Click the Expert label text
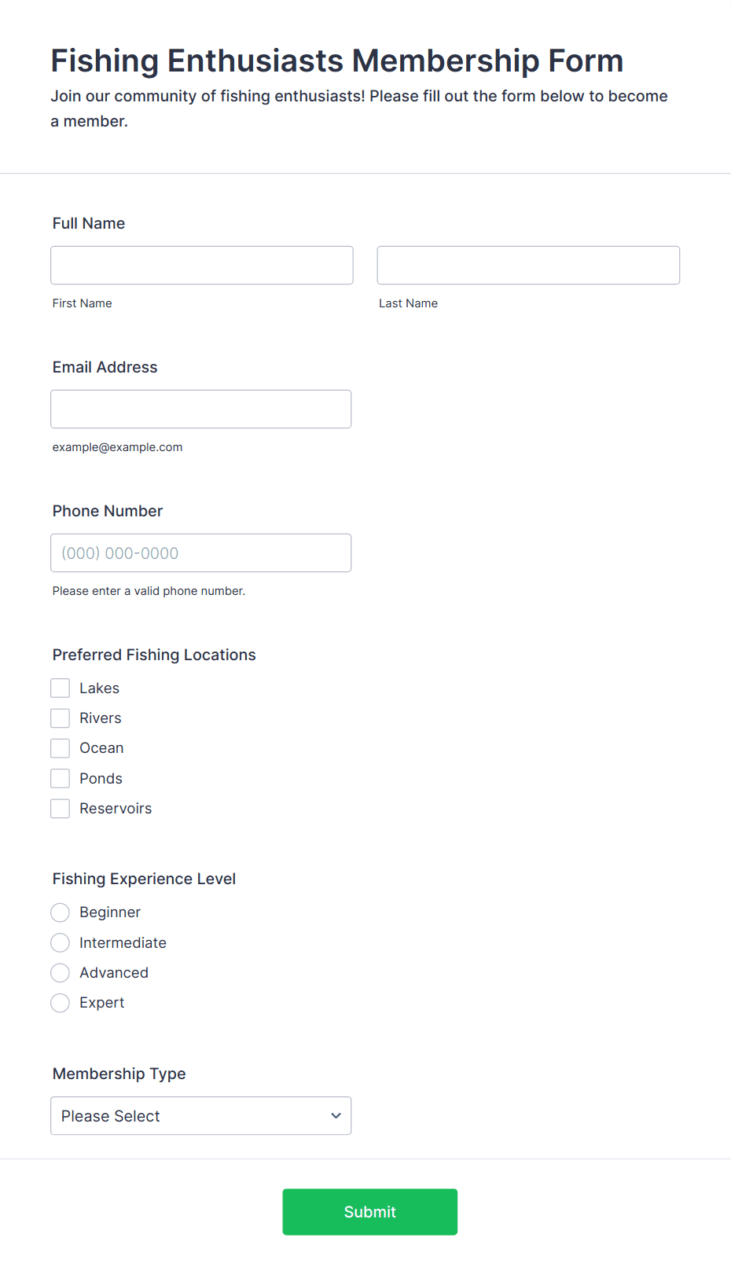 click(102, 1003)
